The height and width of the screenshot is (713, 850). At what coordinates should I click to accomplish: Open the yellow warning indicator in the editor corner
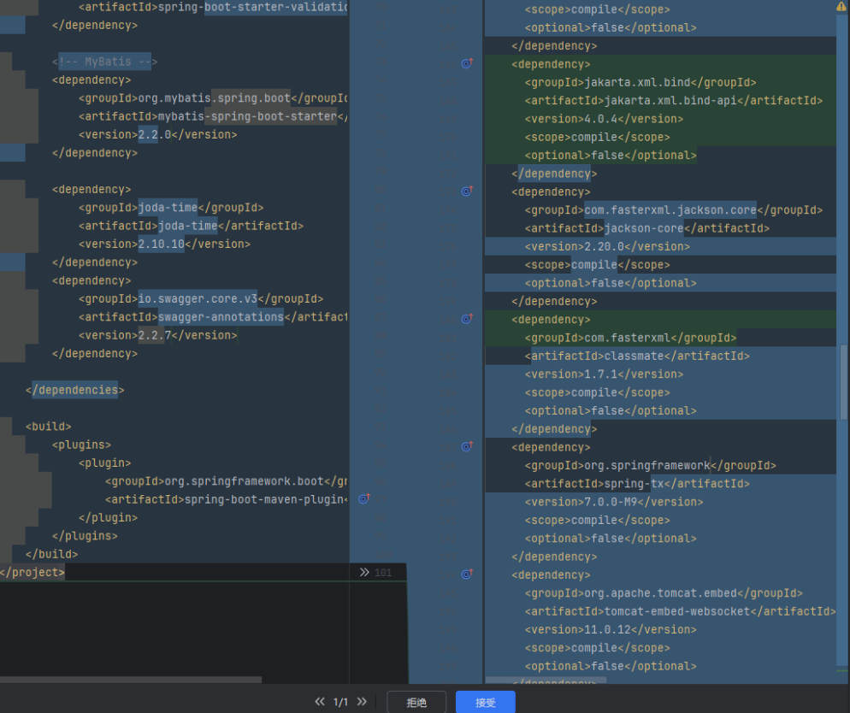[x=841, y=7]
